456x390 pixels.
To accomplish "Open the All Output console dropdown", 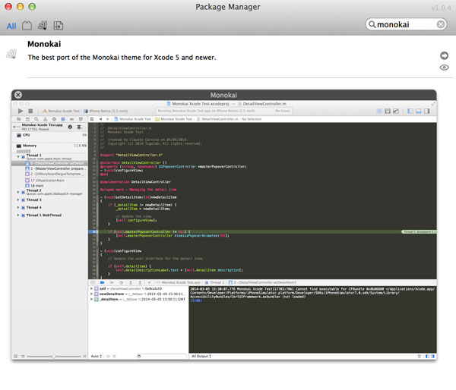I will click(201, 357).
